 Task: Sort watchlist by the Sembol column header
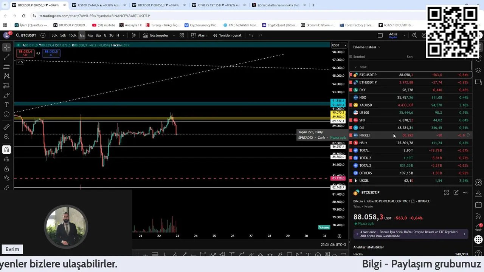(x=359, y=57)
